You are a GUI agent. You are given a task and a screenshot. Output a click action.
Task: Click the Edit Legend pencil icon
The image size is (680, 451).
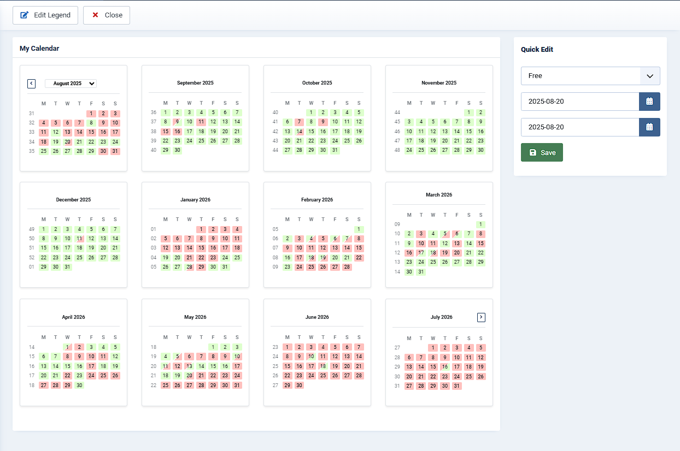pyautogui.click(x=24, y=15)
